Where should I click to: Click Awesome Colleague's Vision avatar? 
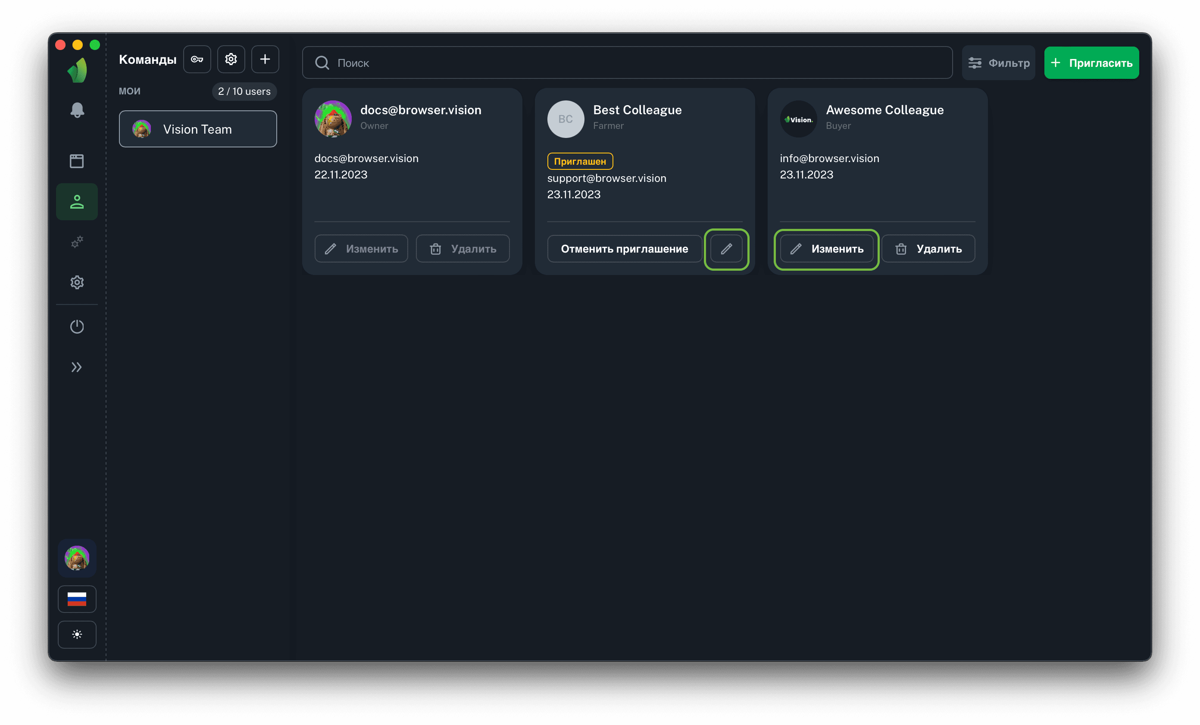[799, 119]
